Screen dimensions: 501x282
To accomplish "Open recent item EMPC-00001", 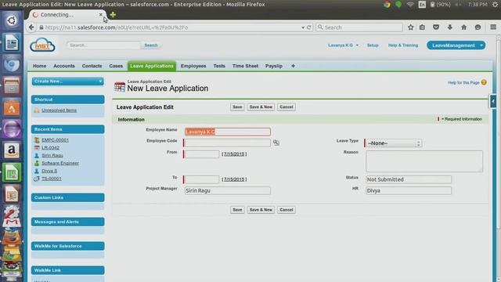I will pos(56,140).
